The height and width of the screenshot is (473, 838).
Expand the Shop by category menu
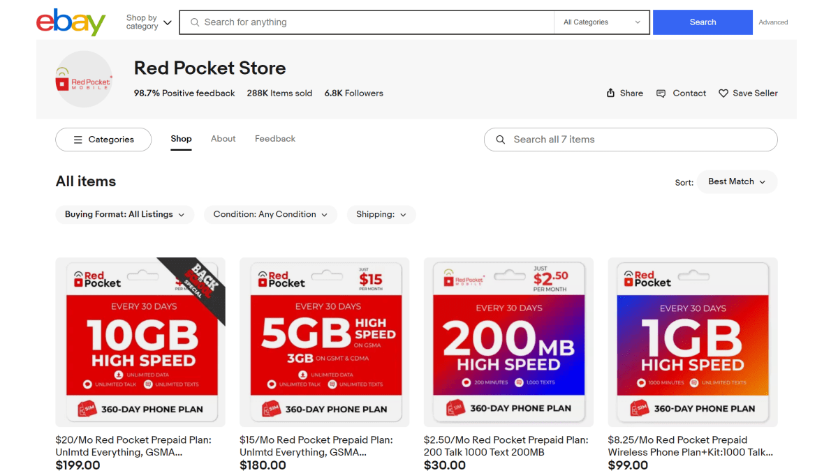149,22
